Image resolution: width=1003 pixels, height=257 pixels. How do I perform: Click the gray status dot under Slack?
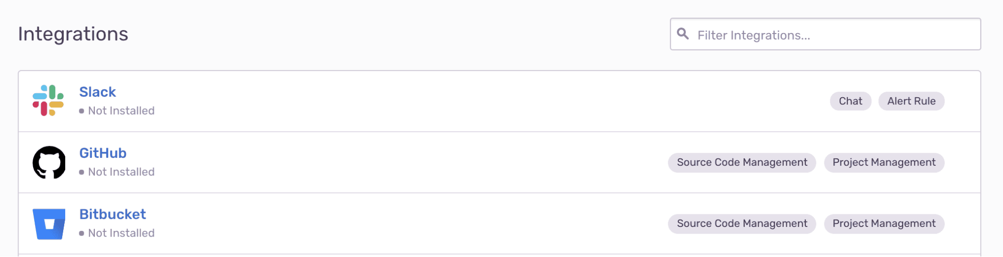click(x=81, y=111)
